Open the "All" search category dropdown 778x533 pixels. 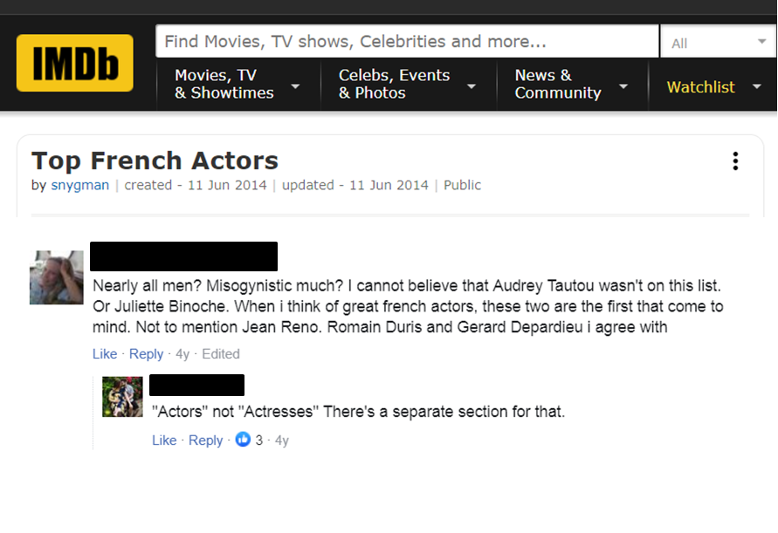point(718,43)
